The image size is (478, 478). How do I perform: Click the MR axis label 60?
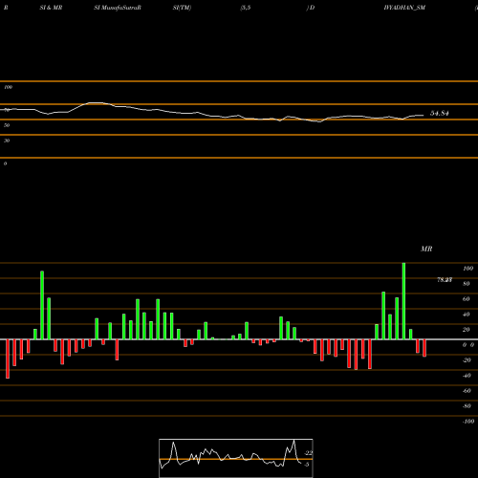[466, 299]
